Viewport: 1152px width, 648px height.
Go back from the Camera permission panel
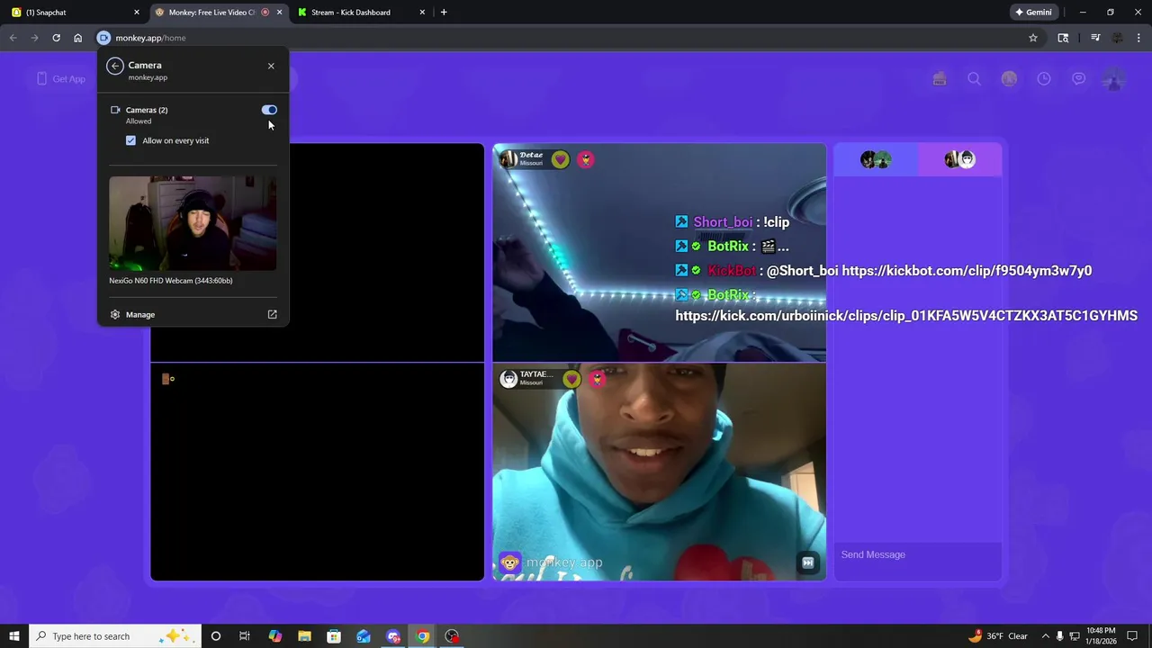pyautogui.click(x=114, y=66)
